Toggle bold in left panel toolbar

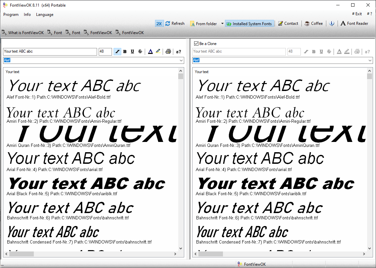[x=125, y=52]
